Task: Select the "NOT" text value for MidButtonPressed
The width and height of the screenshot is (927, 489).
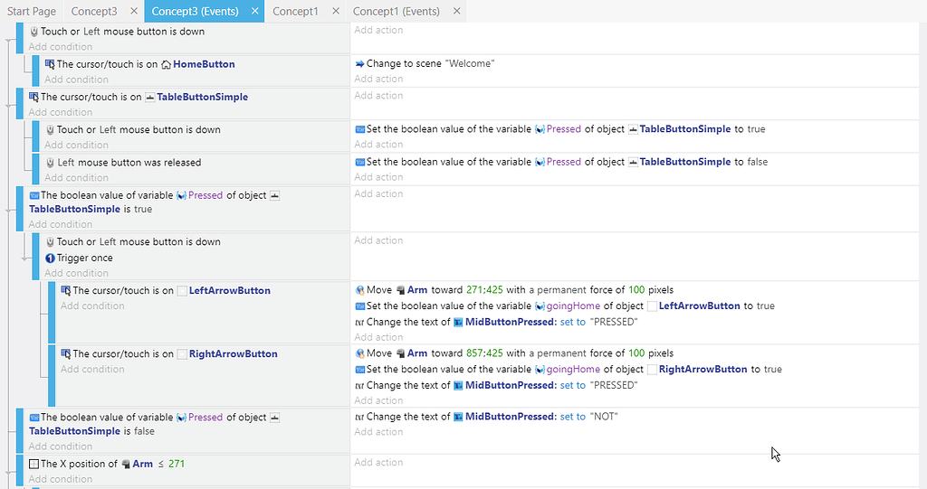Action: [x=603, y=417]
